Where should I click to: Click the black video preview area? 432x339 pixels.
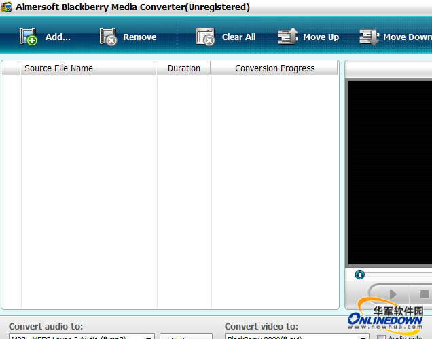[390, 173]
